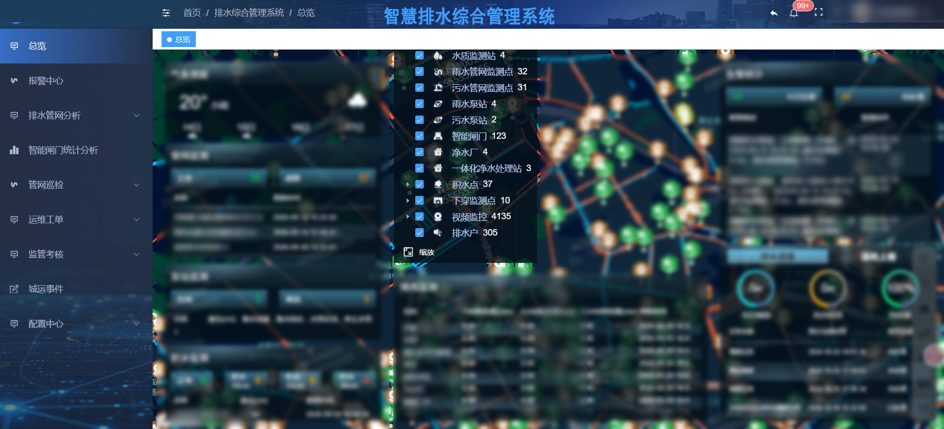Click the 缩放 zoom icon in layer panel
944x429 pixels.
(408, 252)
